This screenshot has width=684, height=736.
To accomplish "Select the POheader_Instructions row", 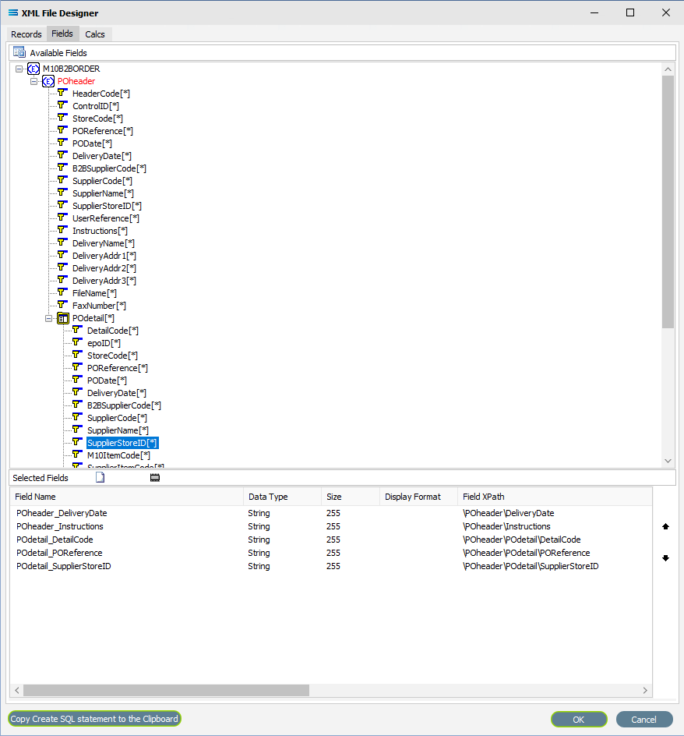I will pos(331,526).
